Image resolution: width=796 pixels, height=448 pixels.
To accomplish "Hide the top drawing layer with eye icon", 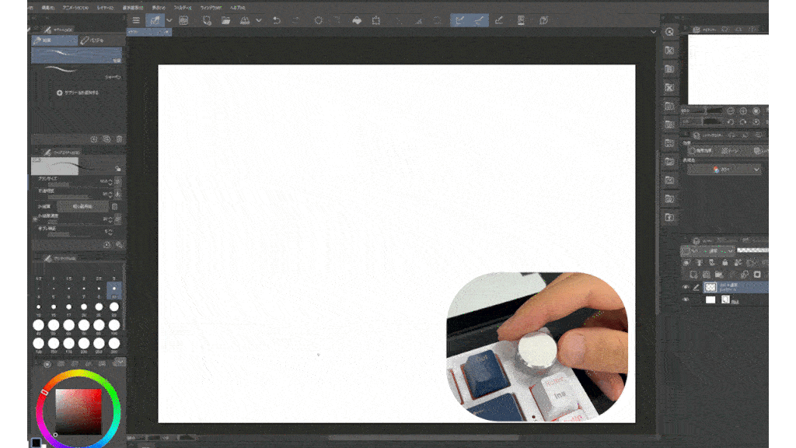I will (686, 288).
